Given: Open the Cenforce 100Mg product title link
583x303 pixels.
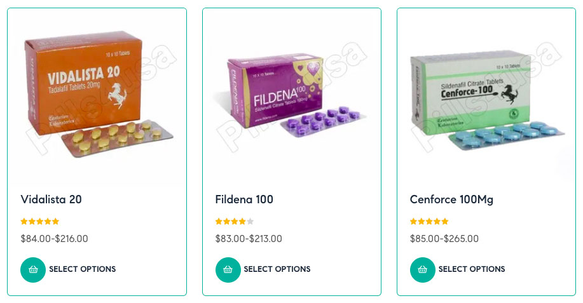Looking at the screenshot, I should [451, 199].
